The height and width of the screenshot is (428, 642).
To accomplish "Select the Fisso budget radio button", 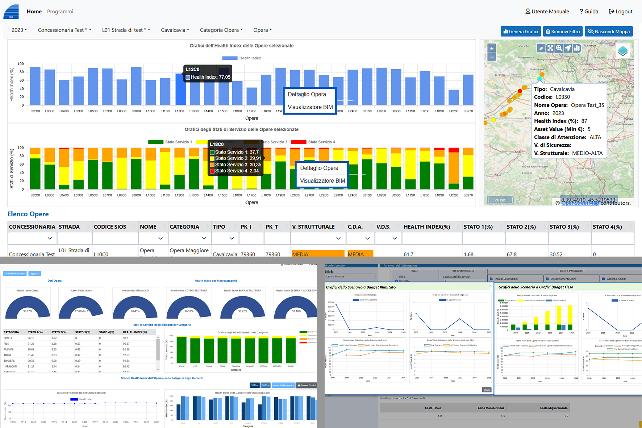I will [x=396, y=277].
